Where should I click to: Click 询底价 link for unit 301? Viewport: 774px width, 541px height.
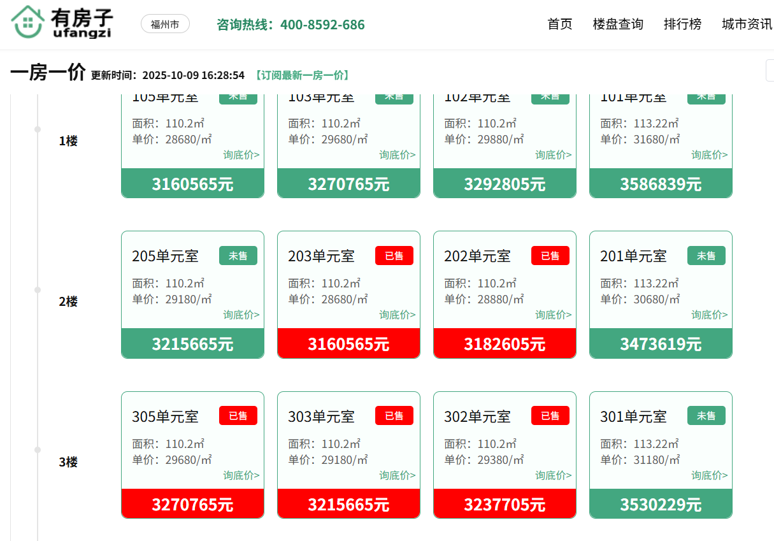click(x=709, y=475)
